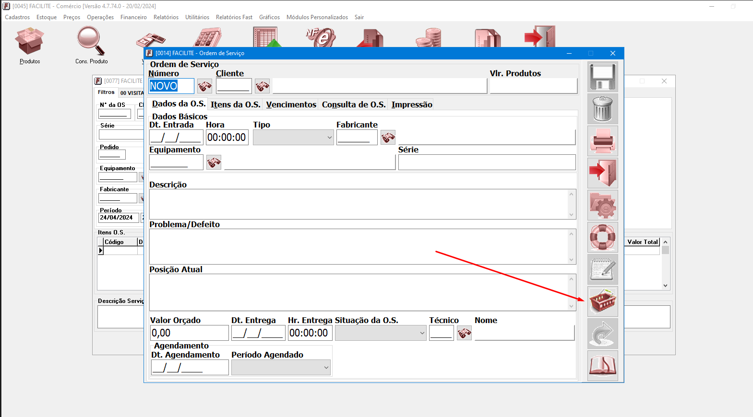Click the Hr. Entrega time field
The height and width of the screenshot is (417, 753).
pos(310,333)
